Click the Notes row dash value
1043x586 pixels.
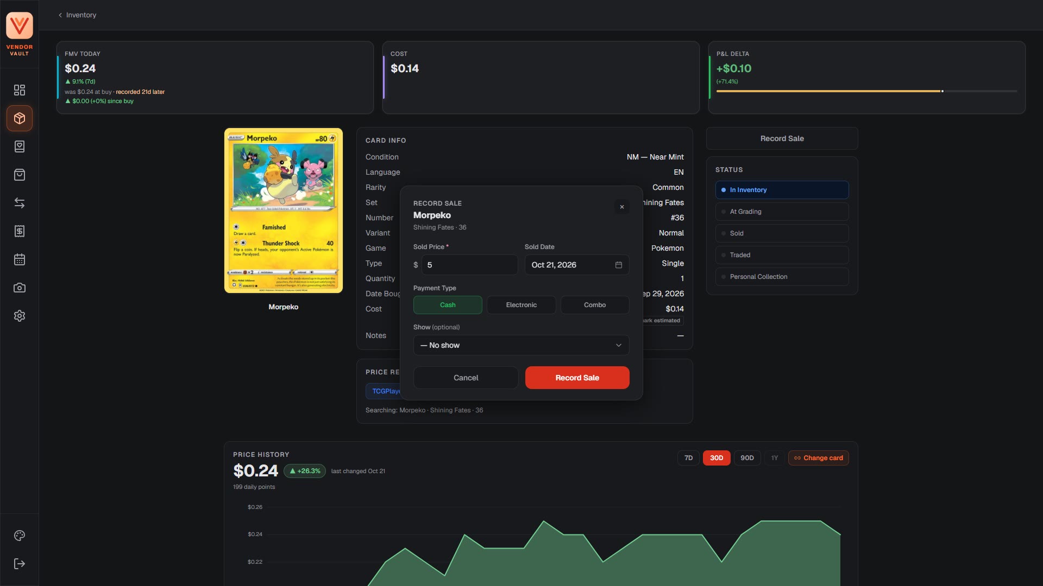pyautogui.click(x=680, y=336)
